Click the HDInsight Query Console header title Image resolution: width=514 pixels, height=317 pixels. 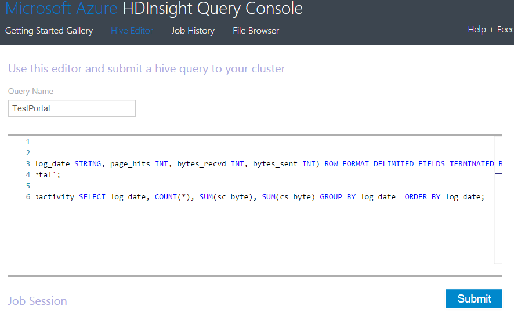pos(212,9)
